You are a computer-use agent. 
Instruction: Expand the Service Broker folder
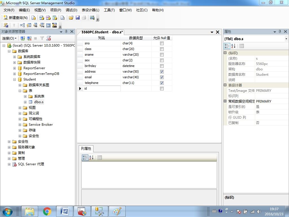[20, 125]
